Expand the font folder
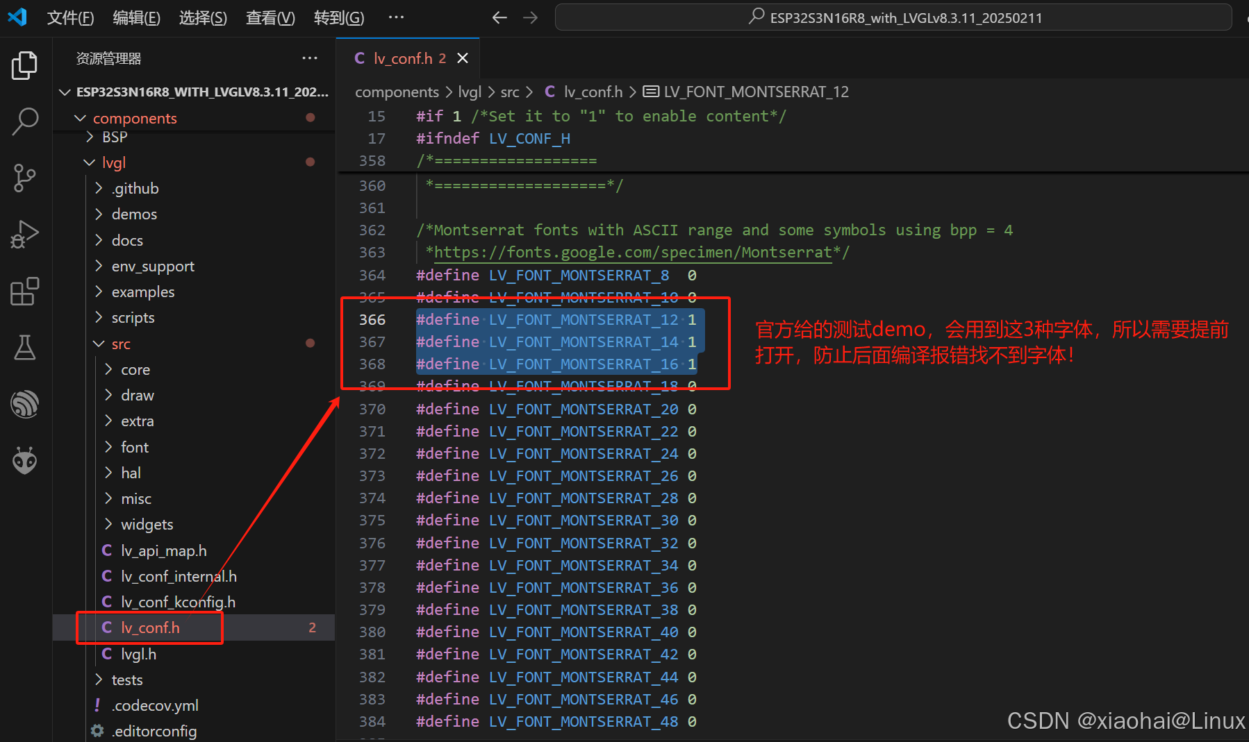This screenshot has width=1249, height=742. (195, 447)
